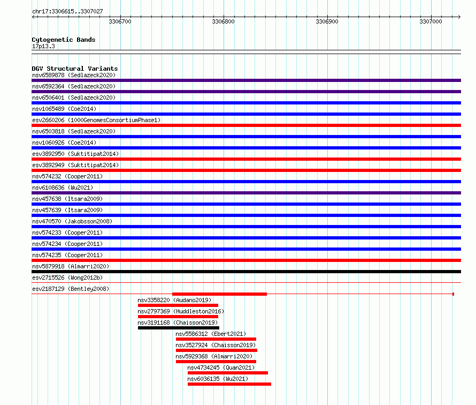This screenshot has height=405, width=476.
Task: Click the blue bar under nsv457638
Action: click(246, 204)
